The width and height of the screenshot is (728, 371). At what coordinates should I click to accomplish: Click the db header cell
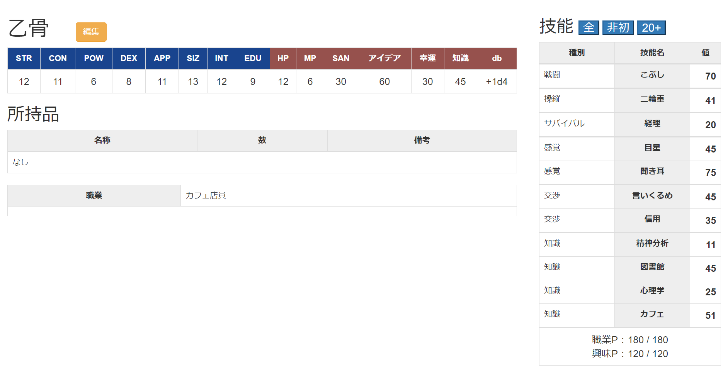(x=497, y=58)
